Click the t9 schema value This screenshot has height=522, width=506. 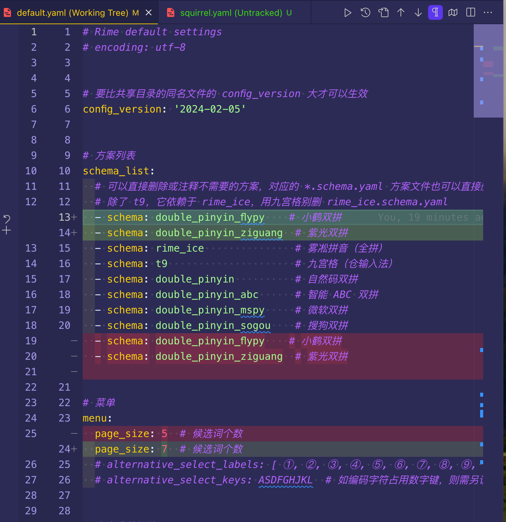point(162,264)
